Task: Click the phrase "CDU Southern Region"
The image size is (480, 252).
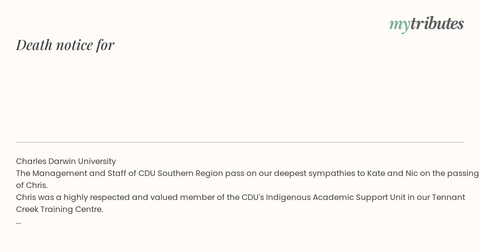Action: pos(180,173)
